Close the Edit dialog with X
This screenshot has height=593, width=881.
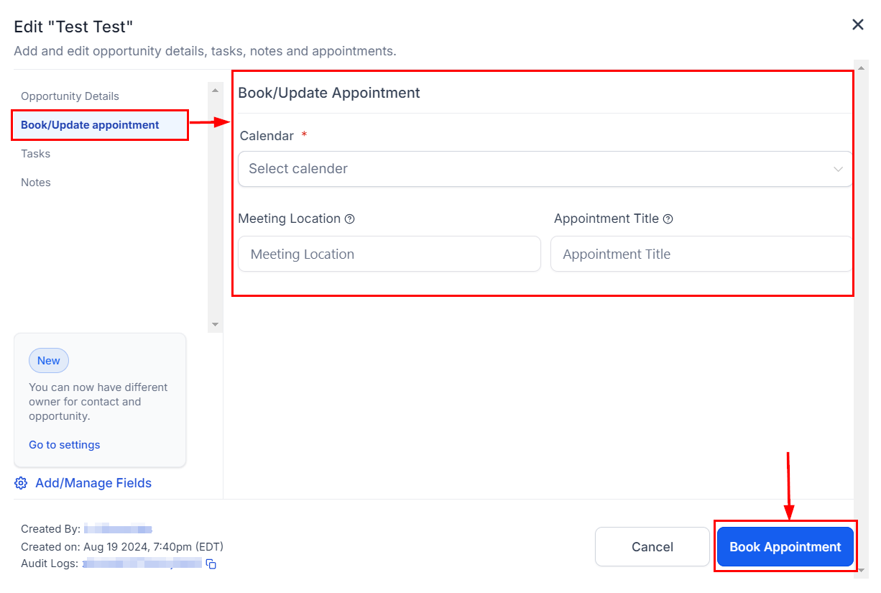tap(858, 25)
